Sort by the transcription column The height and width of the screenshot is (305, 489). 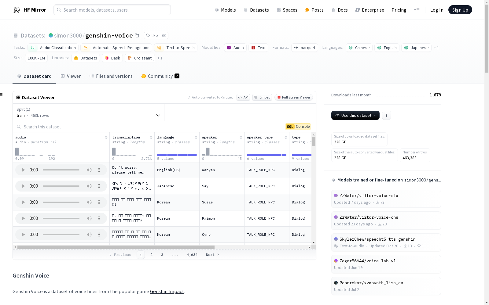151,137
